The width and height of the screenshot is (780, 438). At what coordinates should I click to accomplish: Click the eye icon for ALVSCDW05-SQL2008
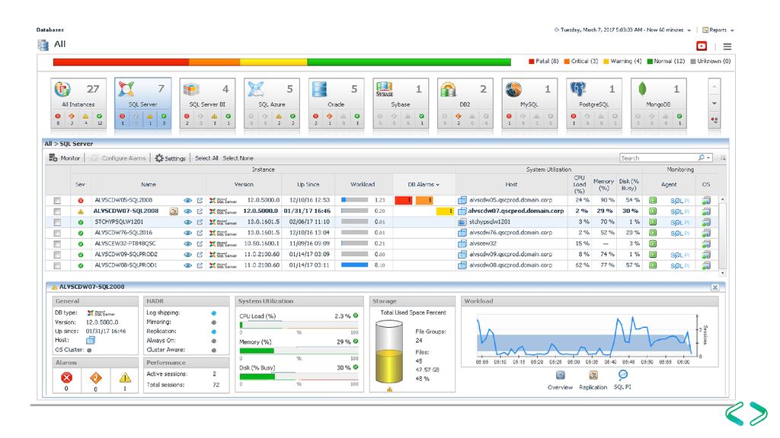click(187, 201)
